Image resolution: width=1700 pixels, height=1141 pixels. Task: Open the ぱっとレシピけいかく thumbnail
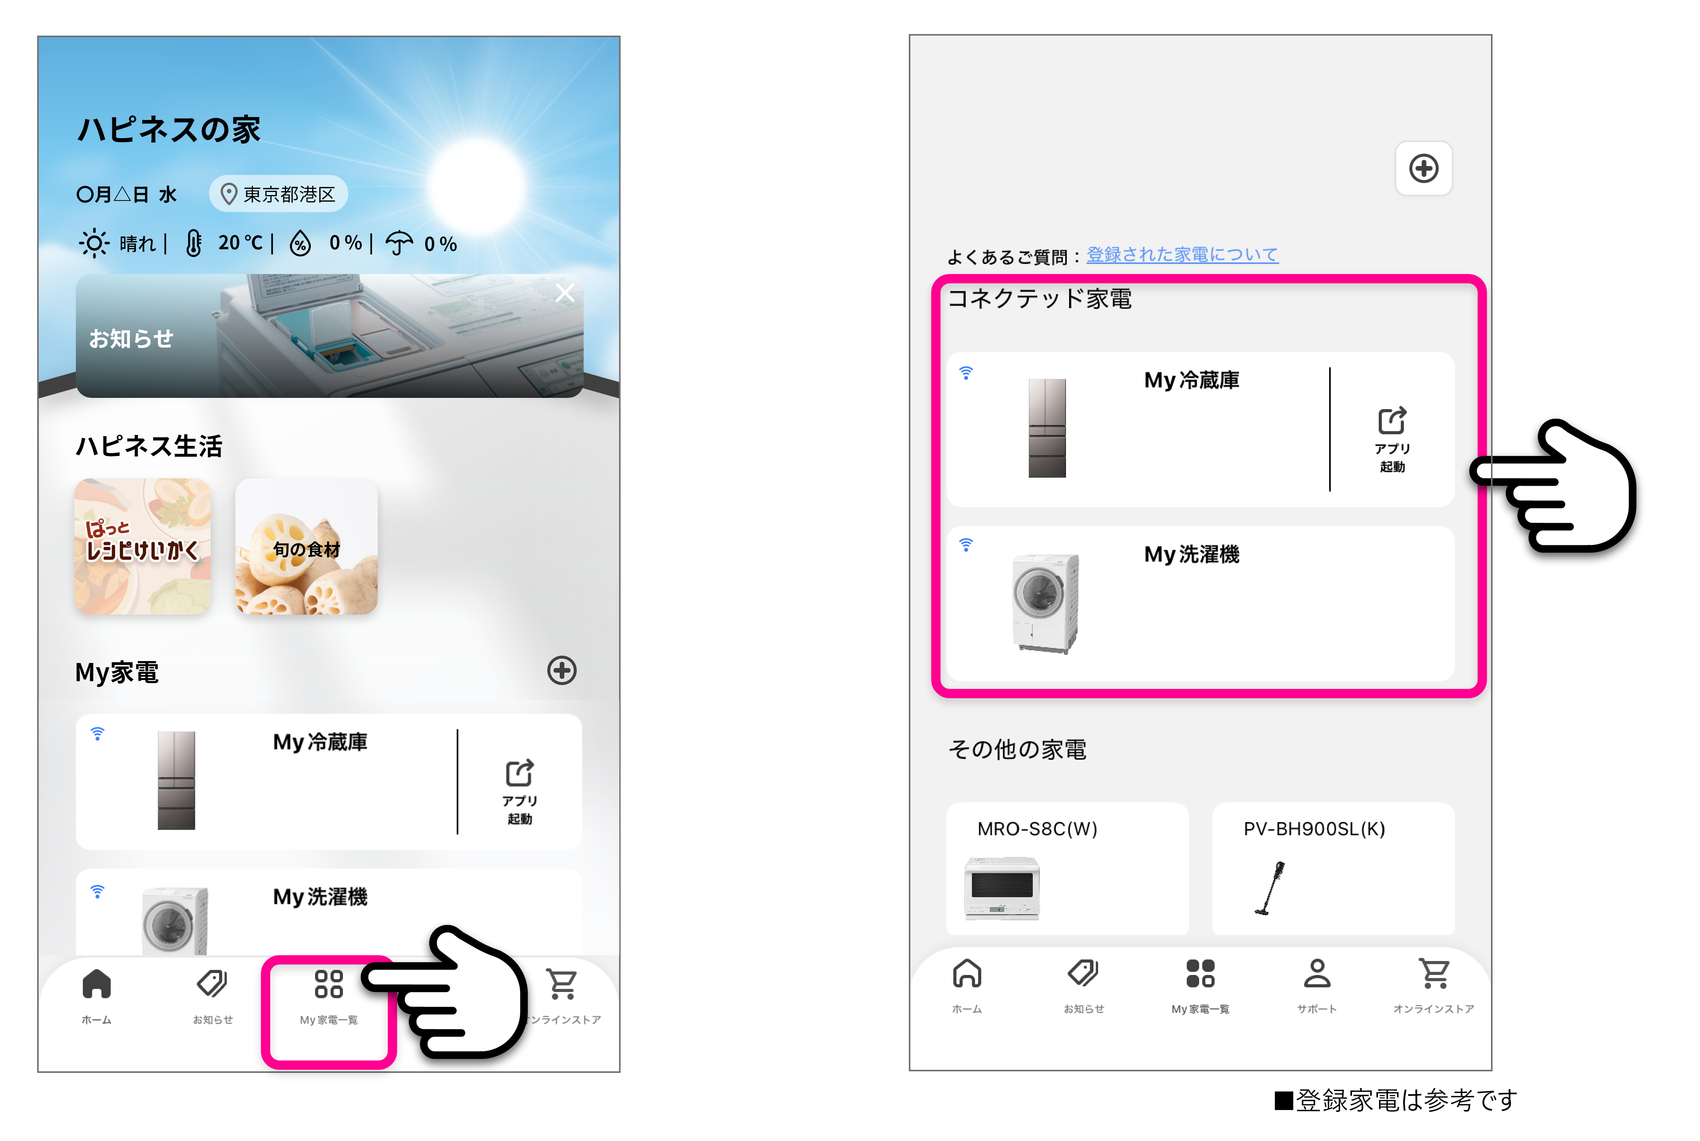click(143, 546)
